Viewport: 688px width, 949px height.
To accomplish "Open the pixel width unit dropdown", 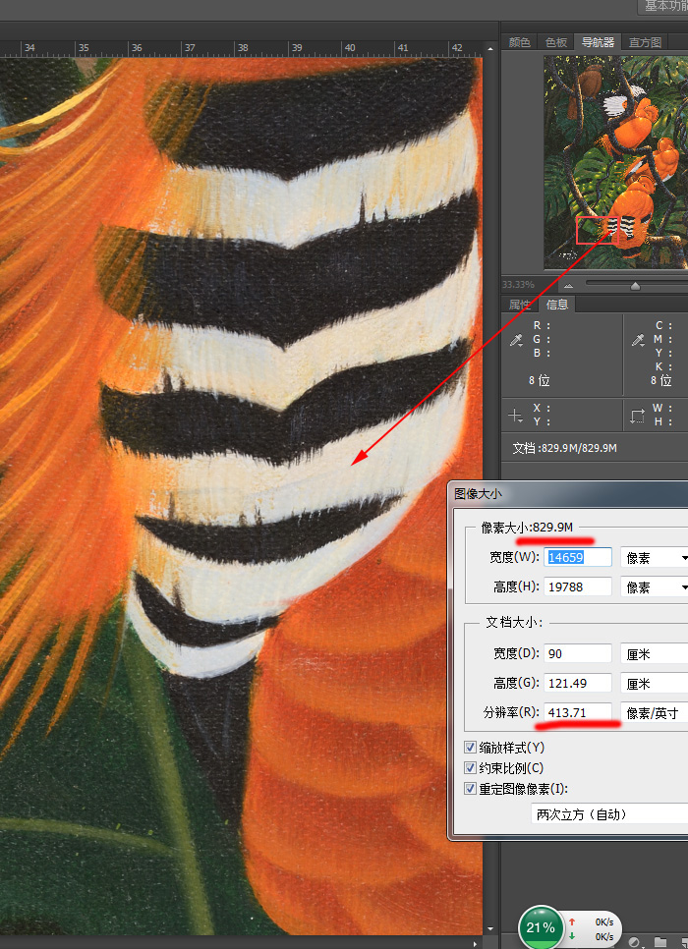I will pyautogui.click(x=655, y=557).
